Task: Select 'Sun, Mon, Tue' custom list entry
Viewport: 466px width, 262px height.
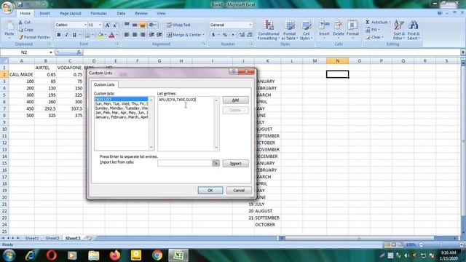Action: 122,103
